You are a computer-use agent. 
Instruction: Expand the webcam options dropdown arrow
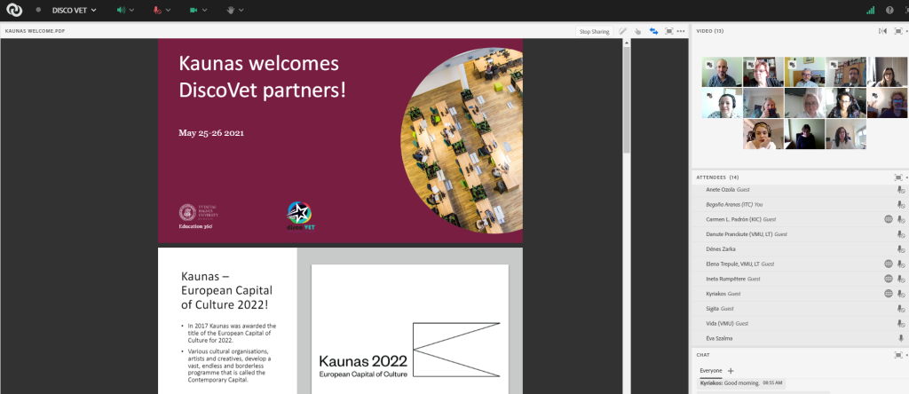click(x=203, y=11)
